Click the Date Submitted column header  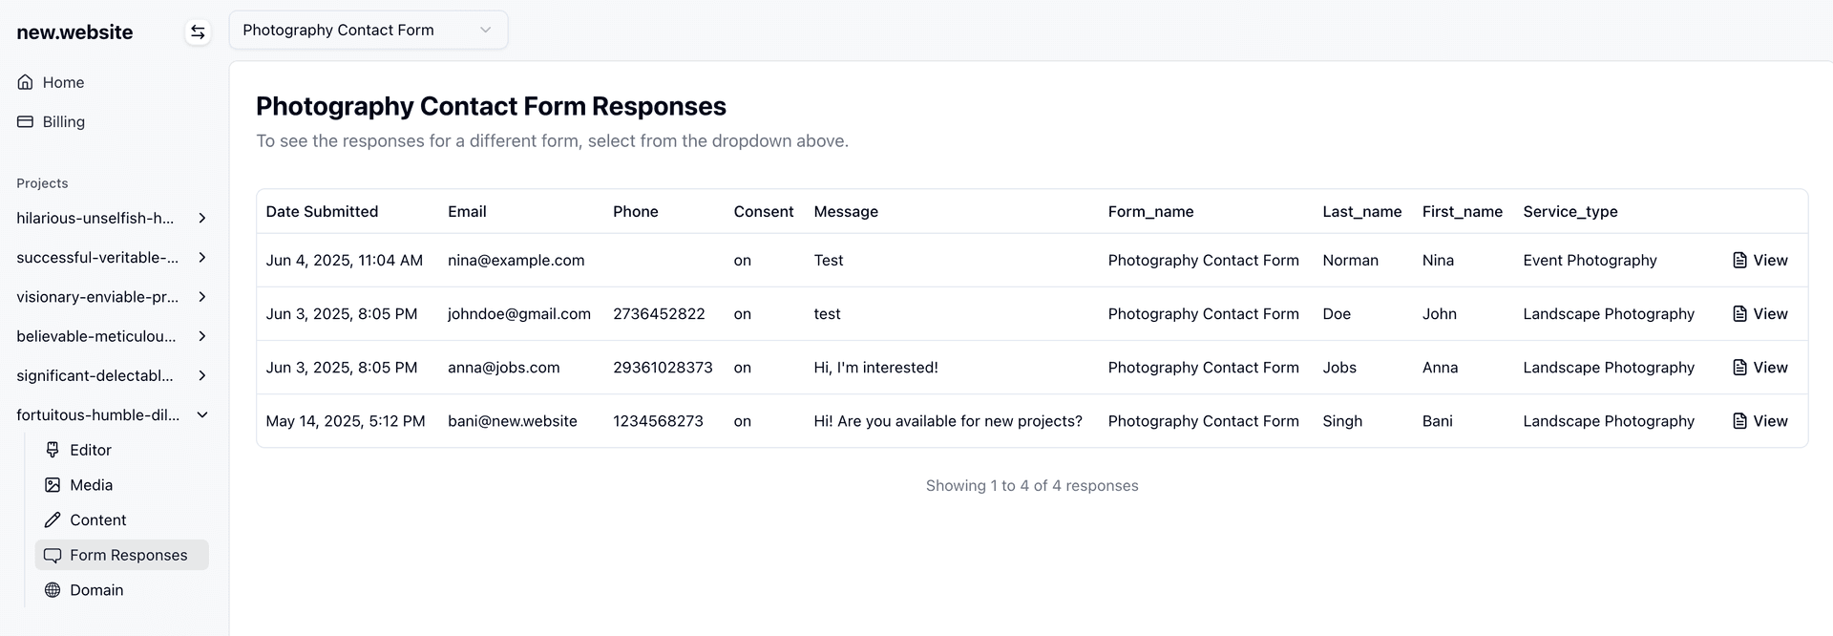pos(322,211)
